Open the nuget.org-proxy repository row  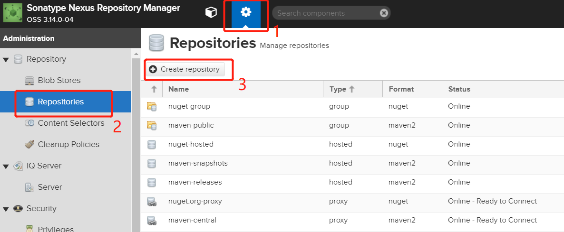[352, 202]
